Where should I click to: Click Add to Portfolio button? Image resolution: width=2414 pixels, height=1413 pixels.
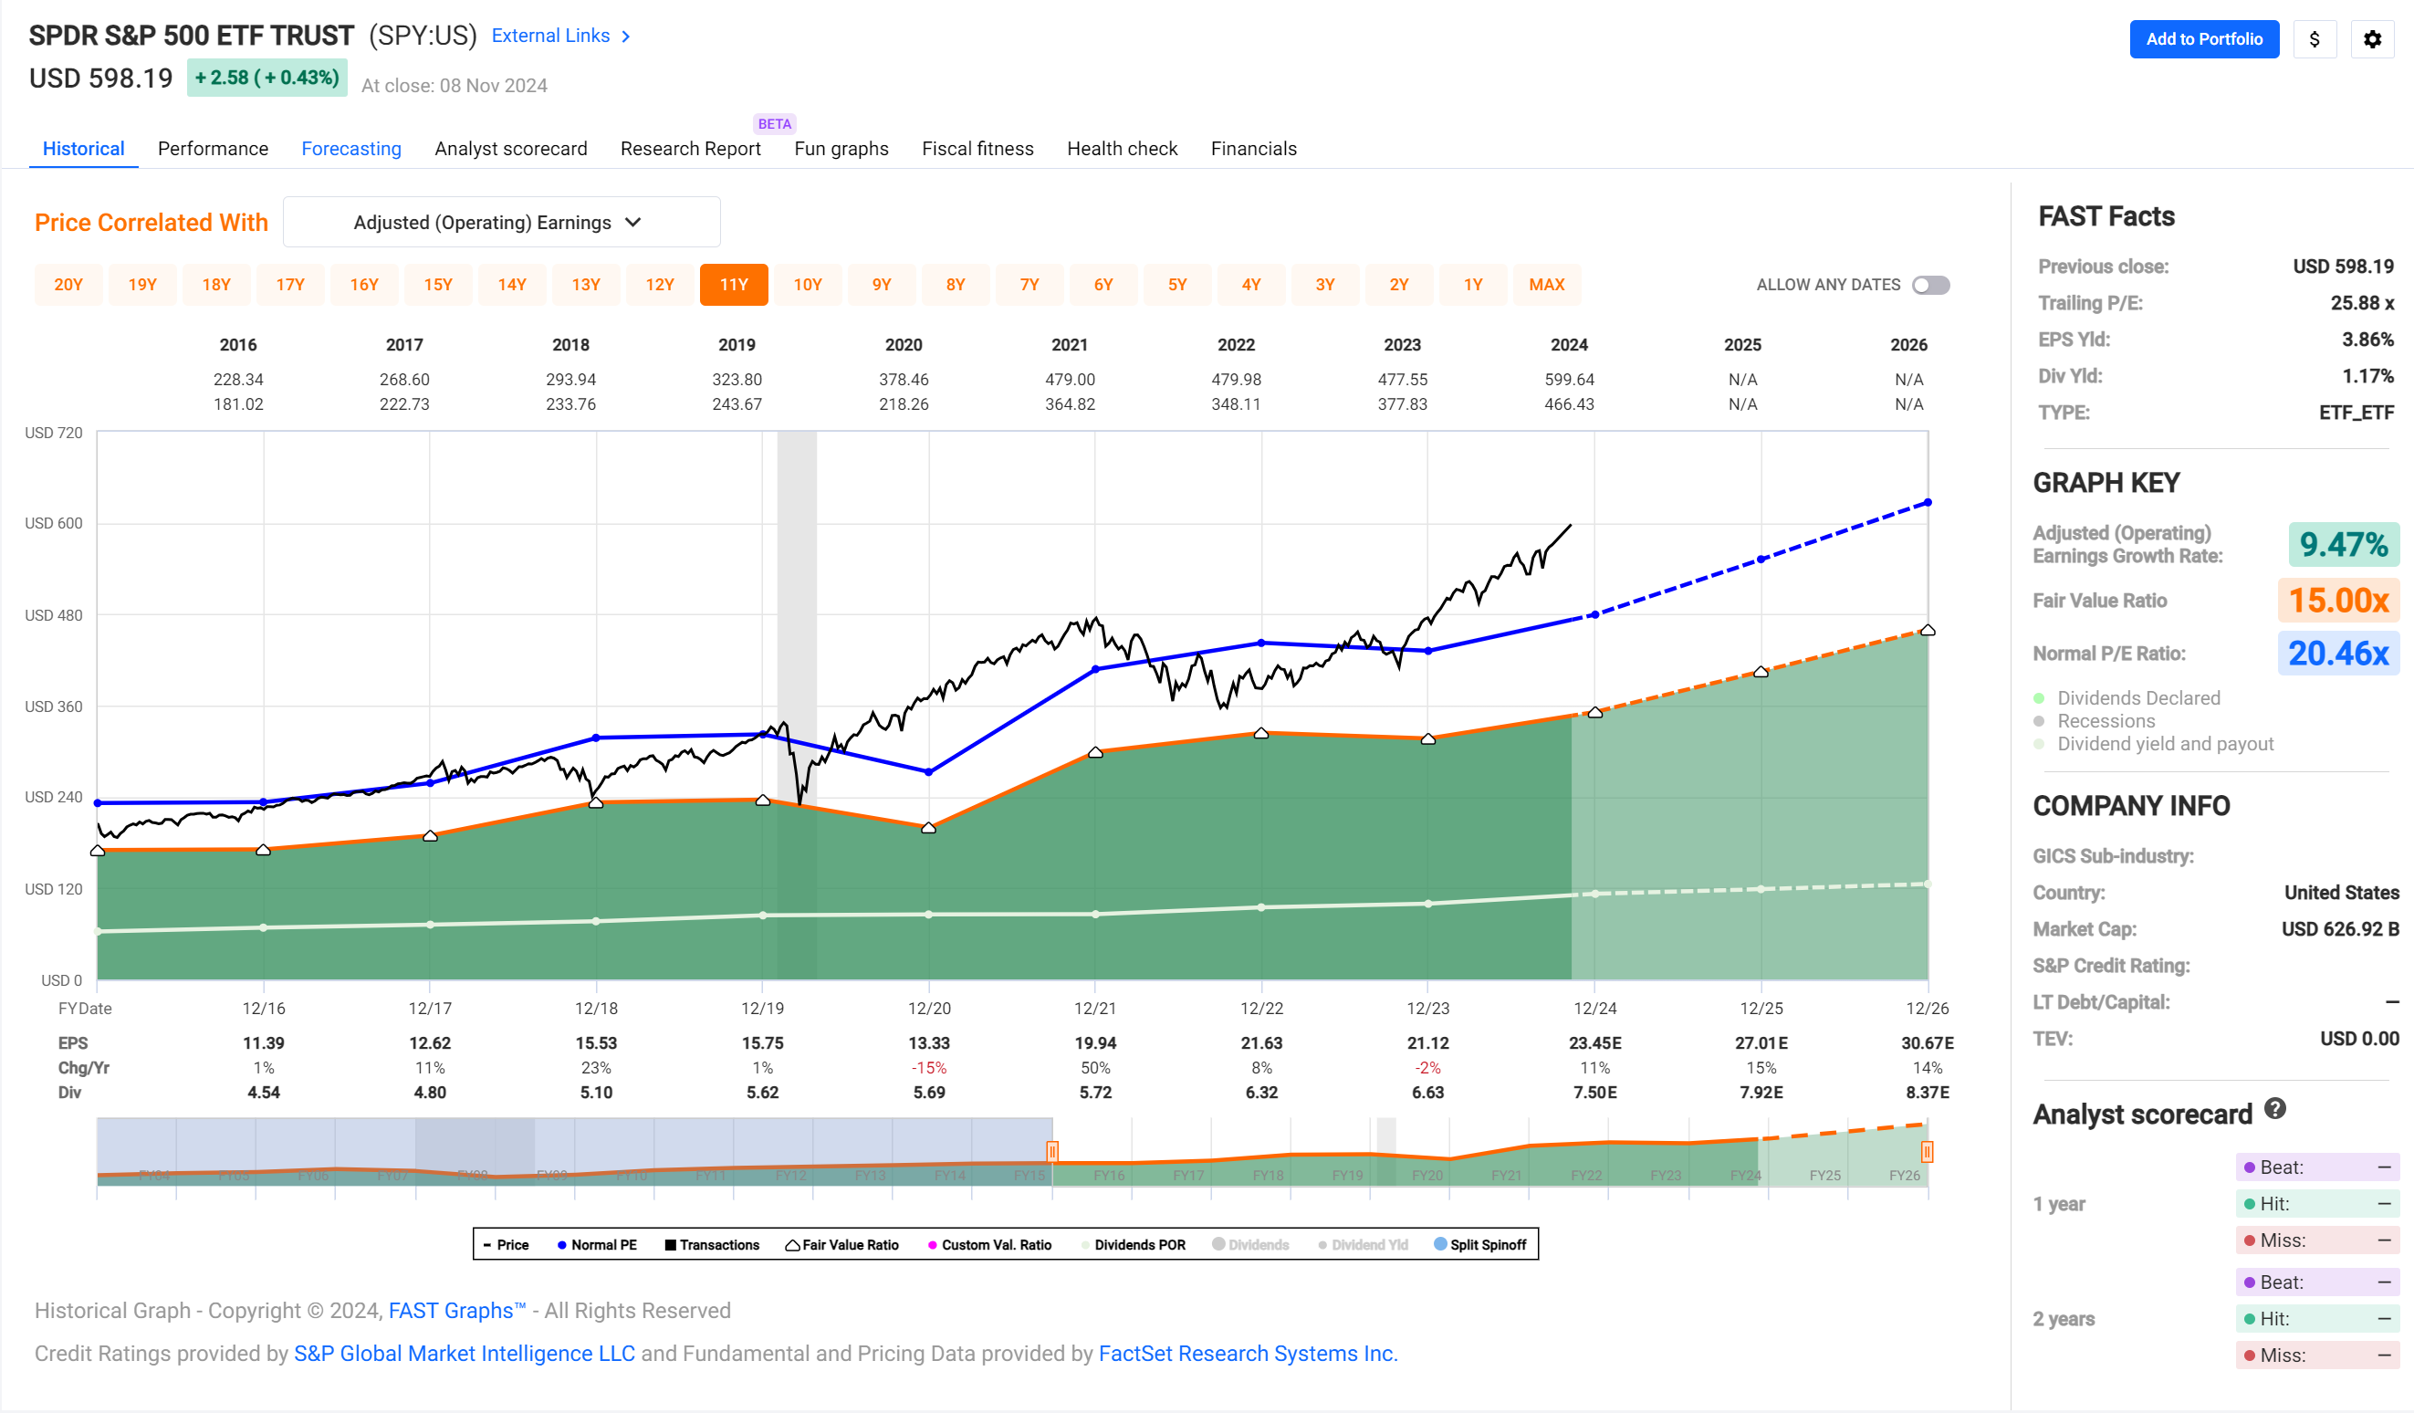(x=2203, y=39)
